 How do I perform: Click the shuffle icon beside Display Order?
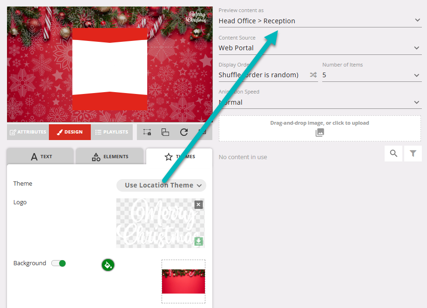tap(313, 75)
